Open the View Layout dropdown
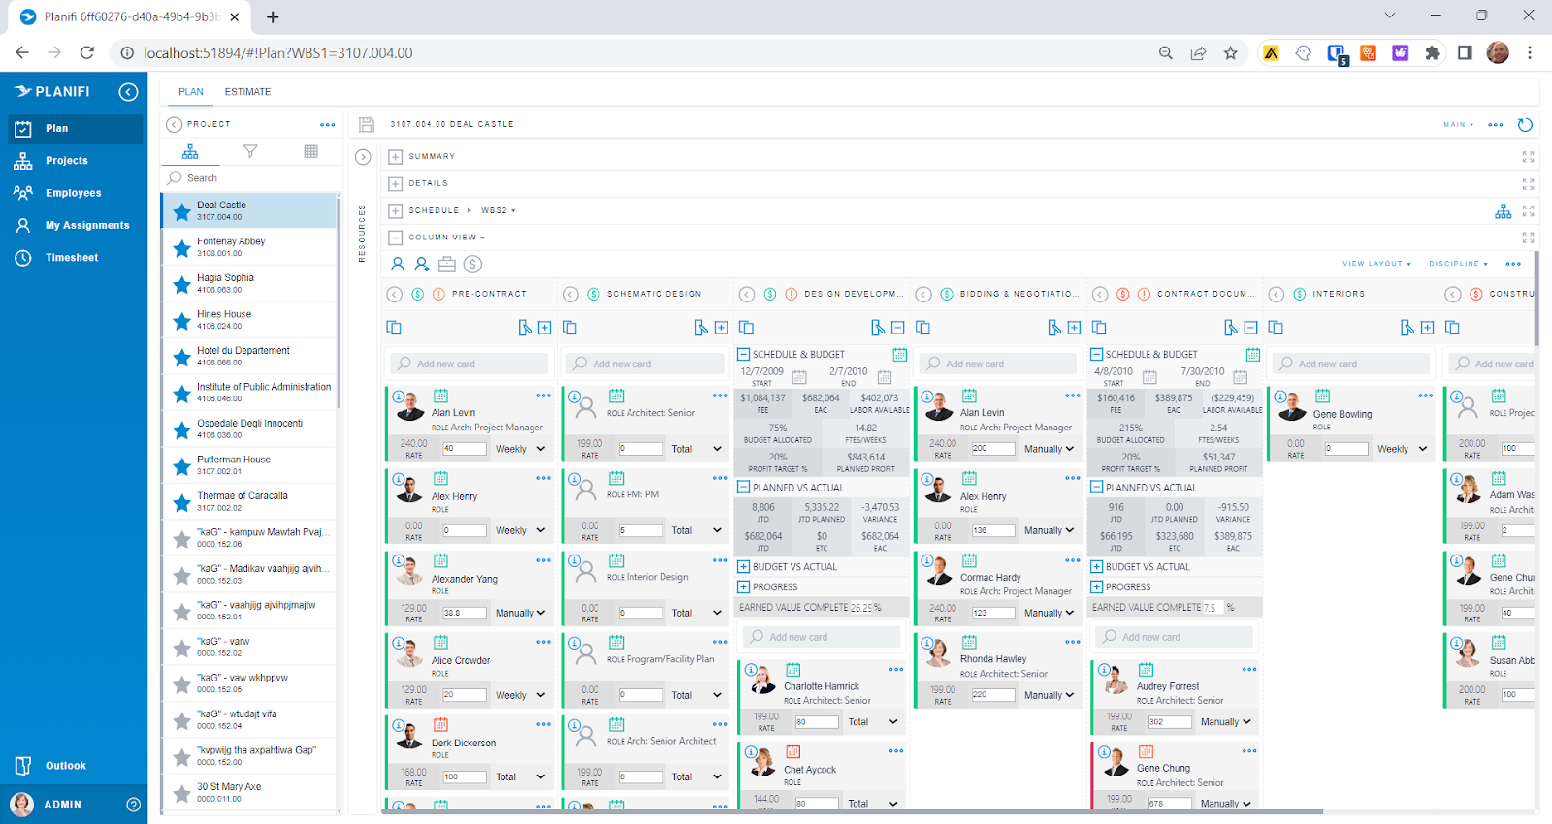 pos(1375,264)
